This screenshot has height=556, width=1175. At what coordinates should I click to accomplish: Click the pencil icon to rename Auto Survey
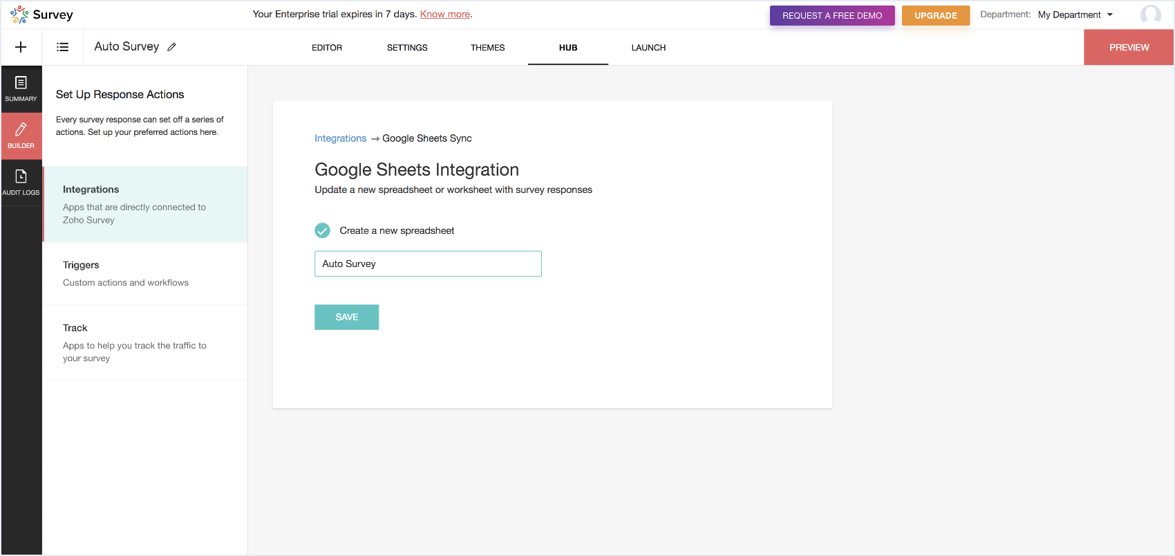(x=172, y=47)
